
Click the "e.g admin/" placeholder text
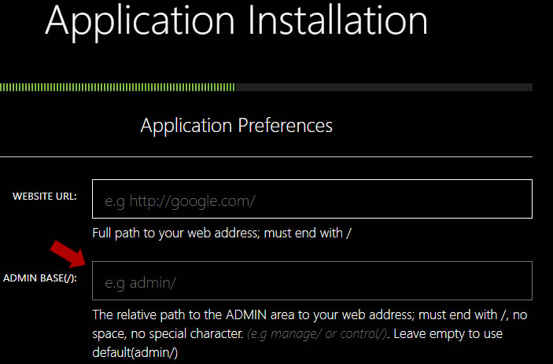(x=140, y=283)
